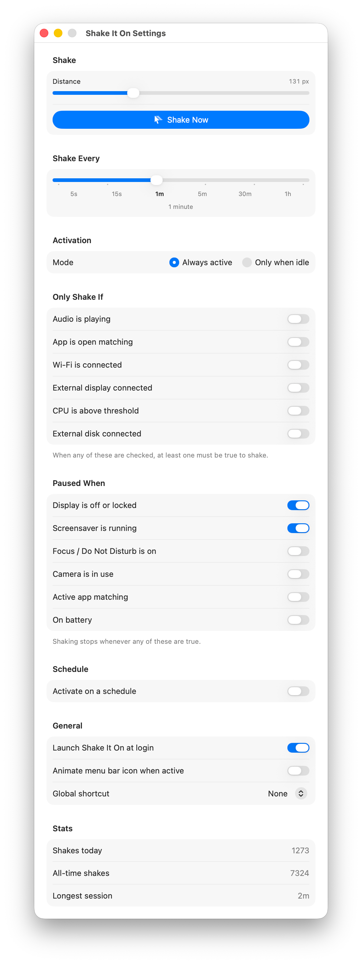Enable the Camera is in use pause
The height and width of the screenshot is (964, 362).
click(298, 574)
